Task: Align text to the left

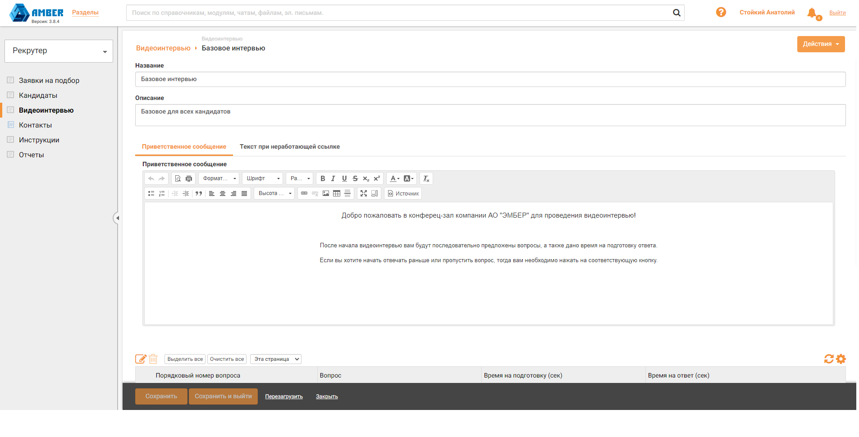Action: (212, 194)
